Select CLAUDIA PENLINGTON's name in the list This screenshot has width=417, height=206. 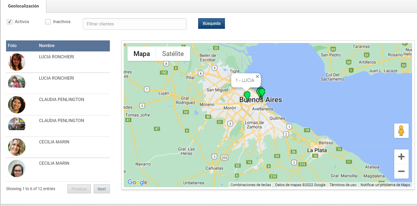pyautogui.click(x=61, y=99)
